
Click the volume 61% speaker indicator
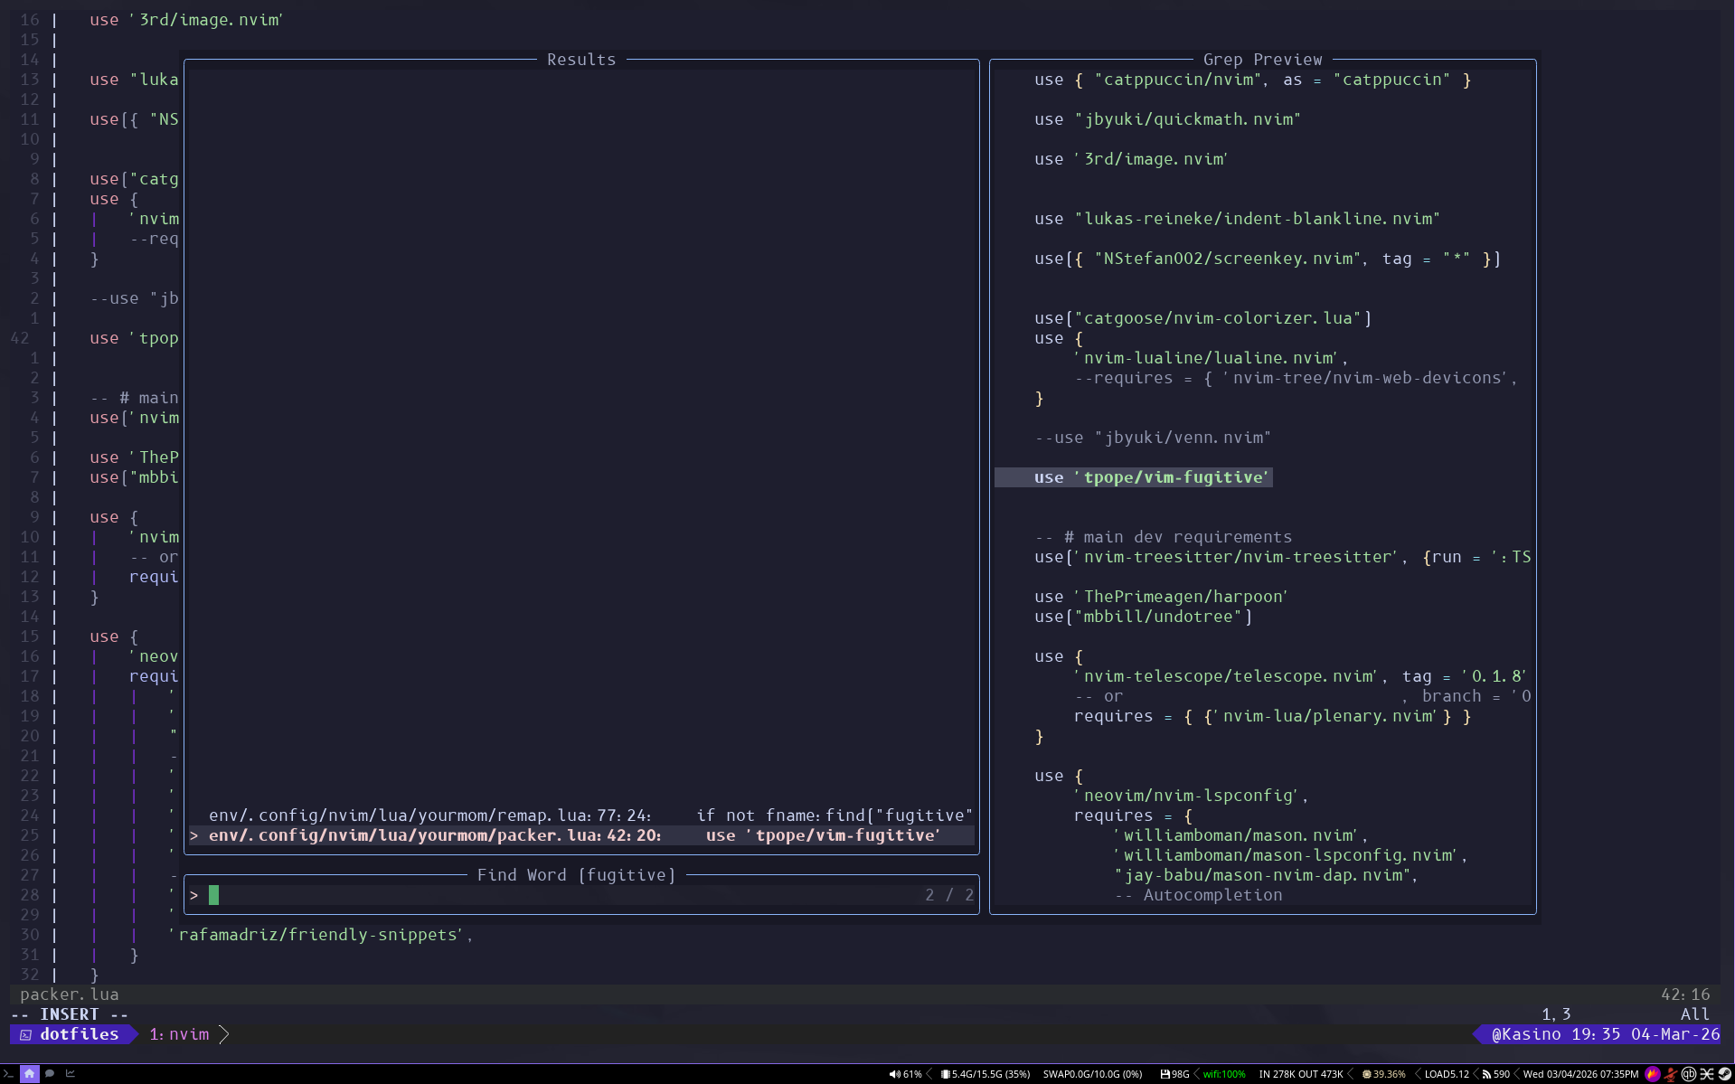[x=905, y=1074]
